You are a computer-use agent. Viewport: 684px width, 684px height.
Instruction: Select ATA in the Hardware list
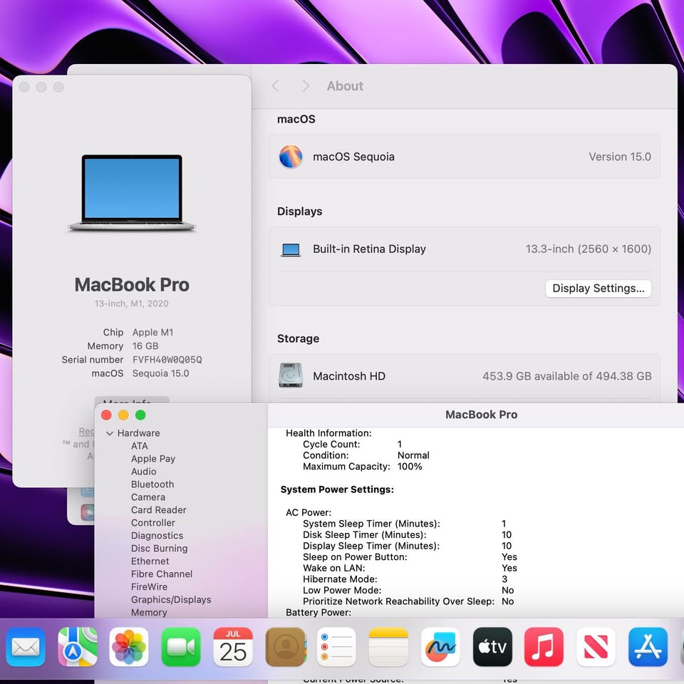coord(140,446)
